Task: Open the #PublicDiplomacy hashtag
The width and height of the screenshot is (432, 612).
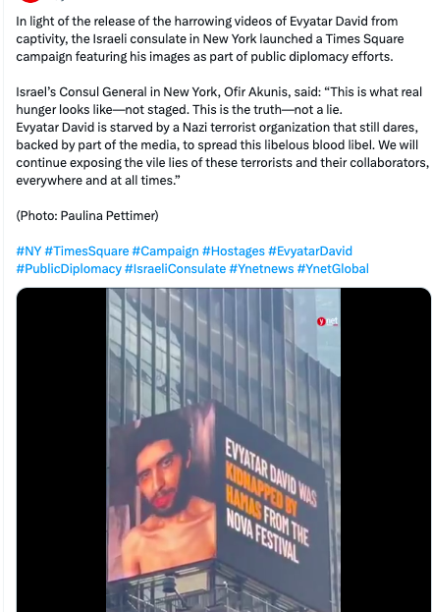Action: 69,269
